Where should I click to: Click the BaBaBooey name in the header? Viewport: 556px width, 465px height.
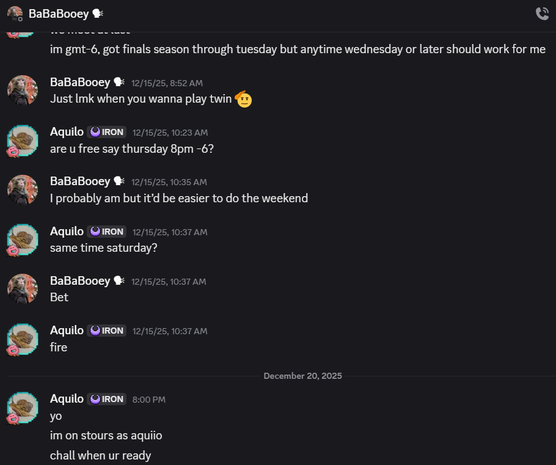[59, 13]
